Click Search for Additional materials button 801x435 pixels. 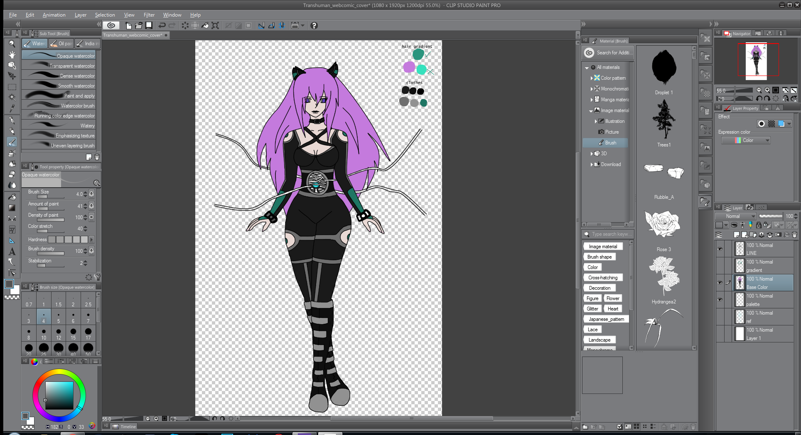click(608, 53)
